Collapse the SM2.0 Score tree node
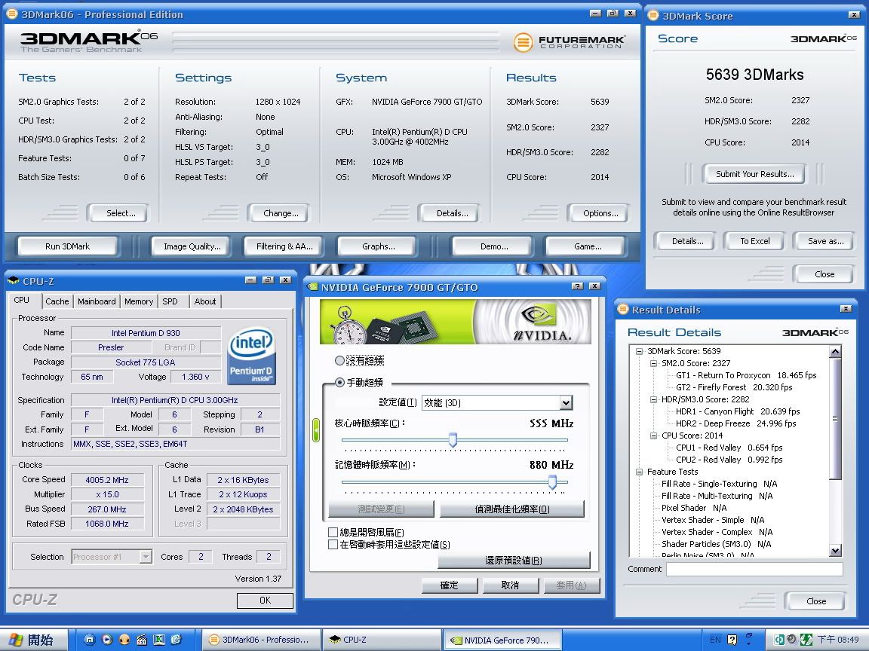 [653, 363]
